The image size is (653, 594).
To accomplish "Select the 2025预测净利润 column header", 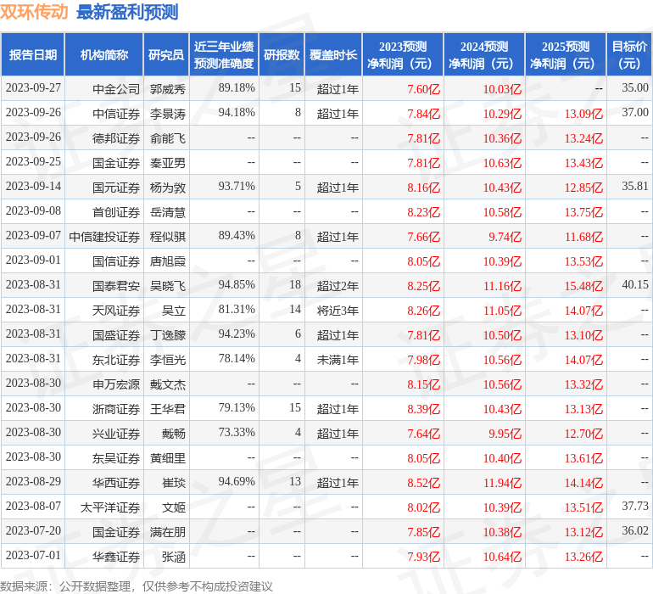I will pos(566,54).
